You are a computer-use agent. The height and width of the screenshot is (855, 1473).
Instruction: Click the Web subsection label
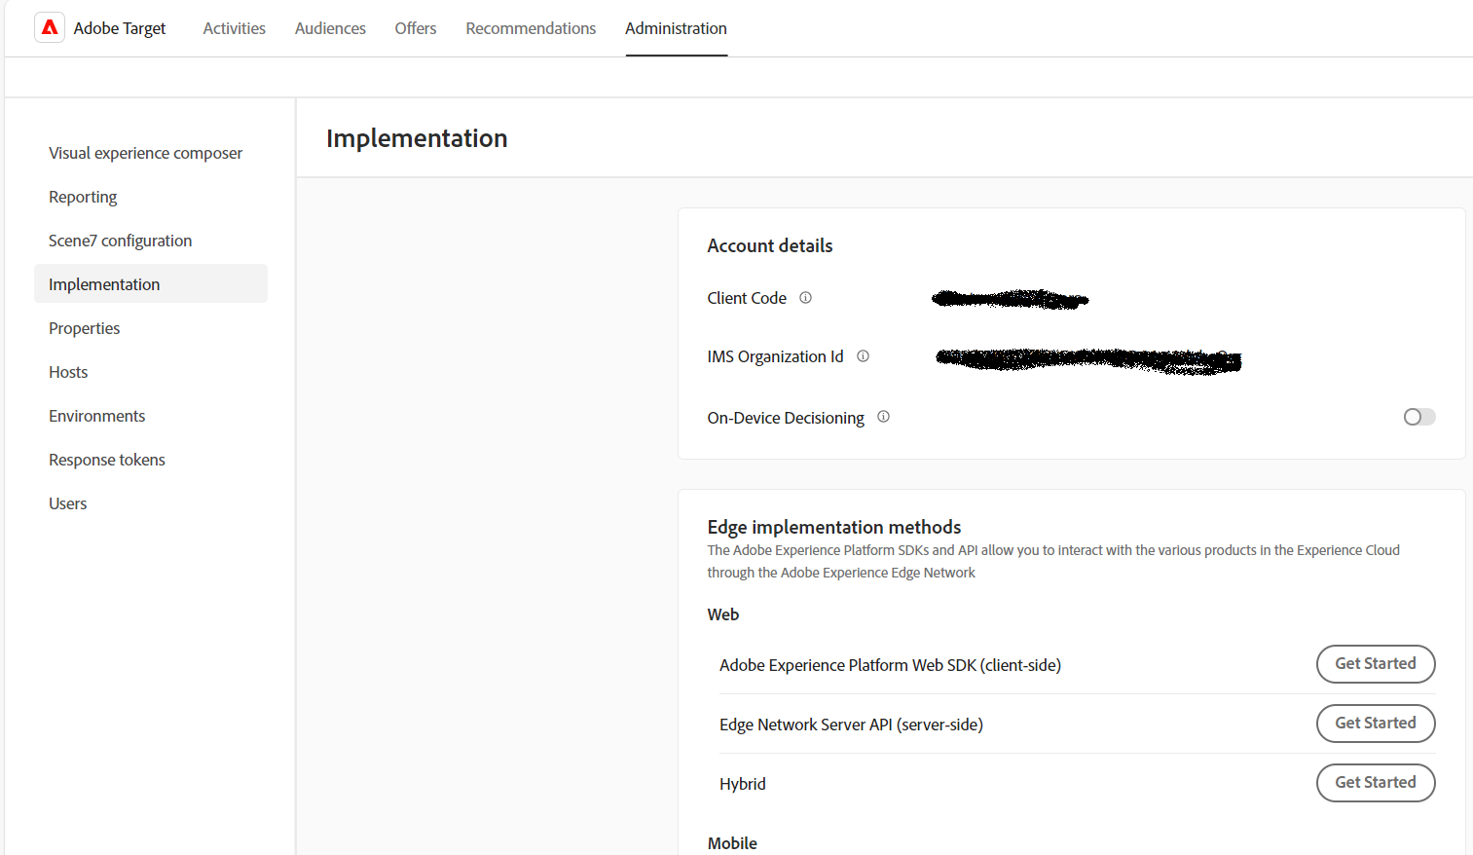coord(723,614)
